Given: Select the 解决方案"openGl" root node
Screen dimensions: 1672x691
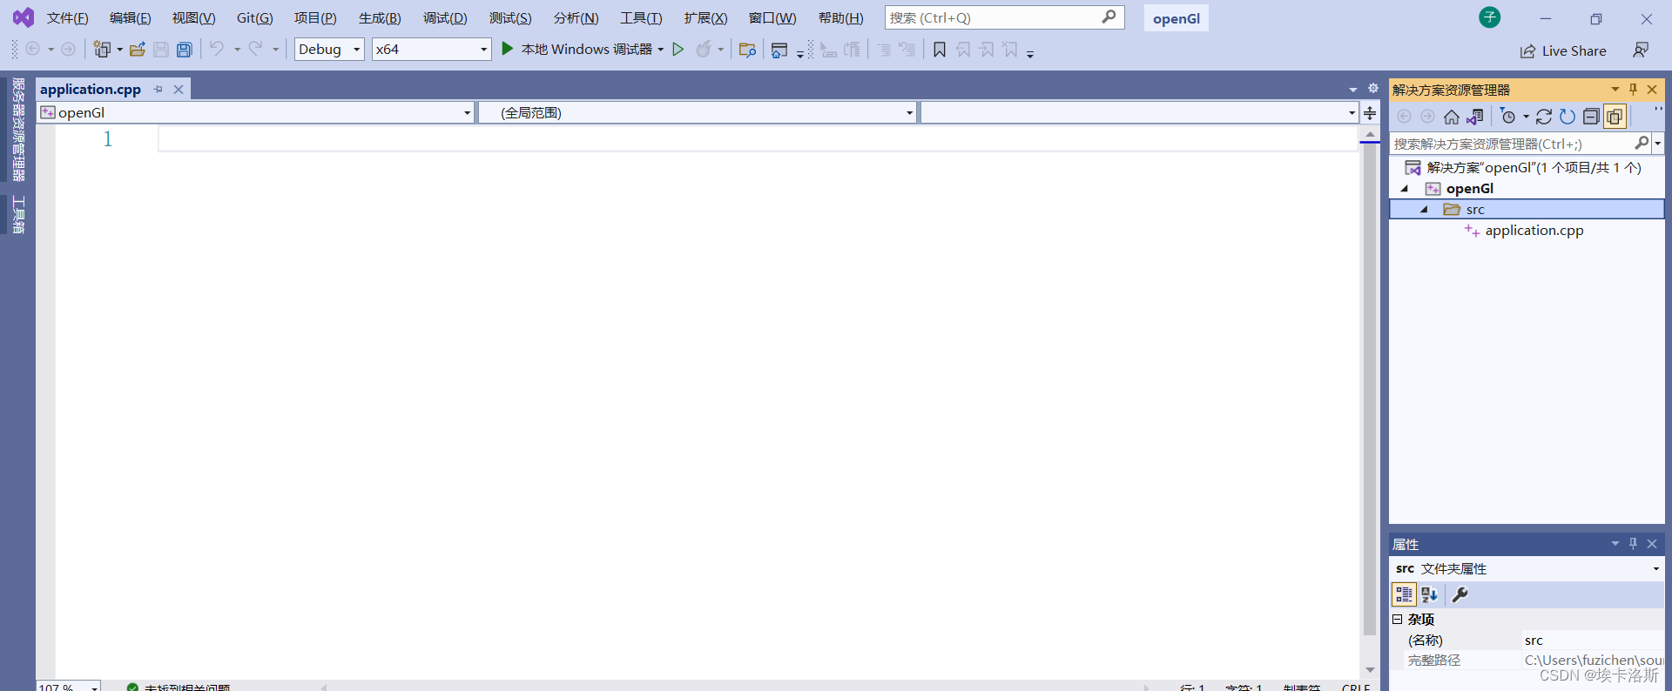Looking at the screenshot, I should pos(1534,168).
